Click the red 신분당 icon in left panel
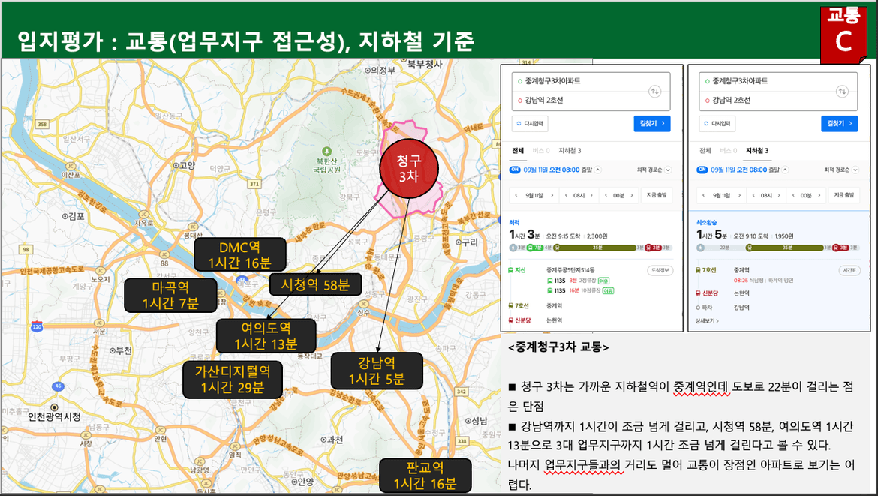This screenshot has width=878, height=496. point(511,320)
